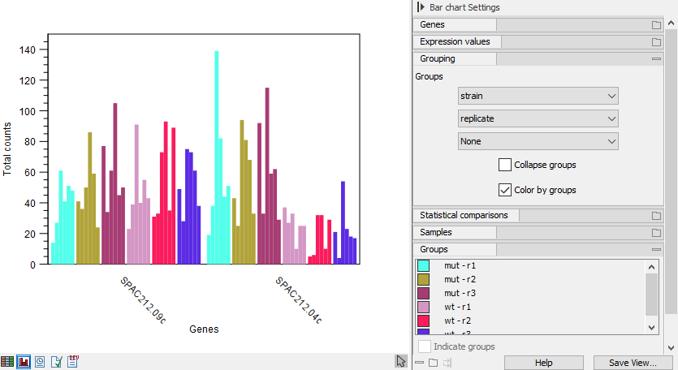Open the replicate grouping dropdown
The height and width of the screenshot is (370, 678).
(x=538, y=118)
